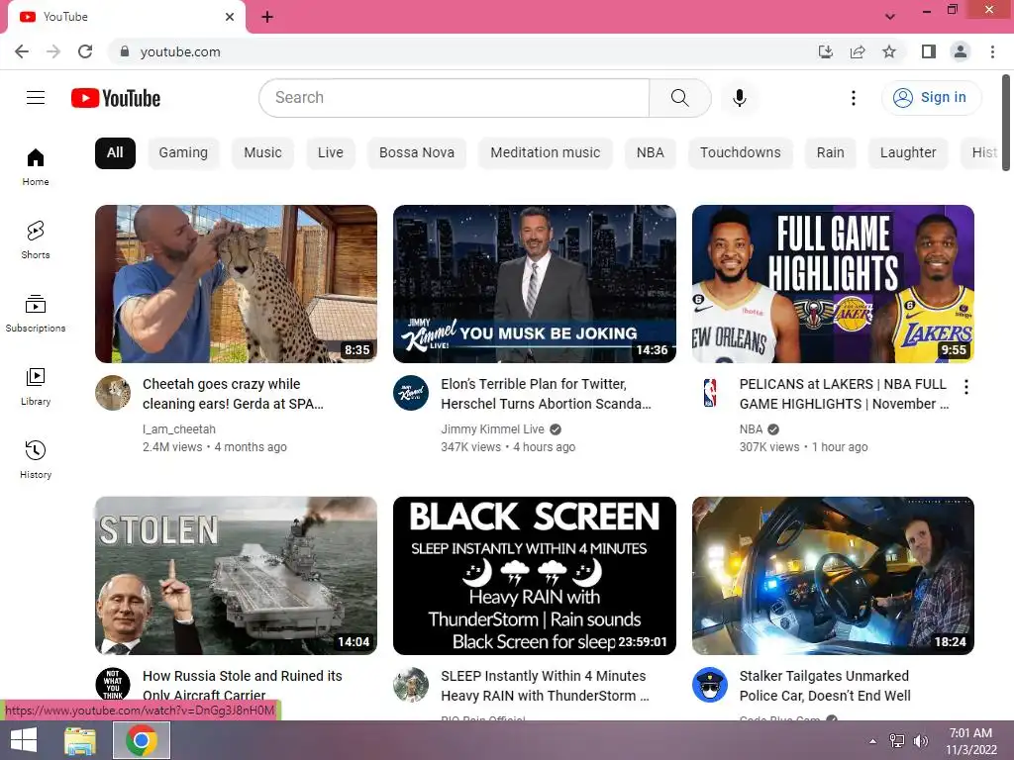The width and height of the screenshot is (1014, 760).
Task: Bookmark this page with star icon
Action: (x=889, y=51)
